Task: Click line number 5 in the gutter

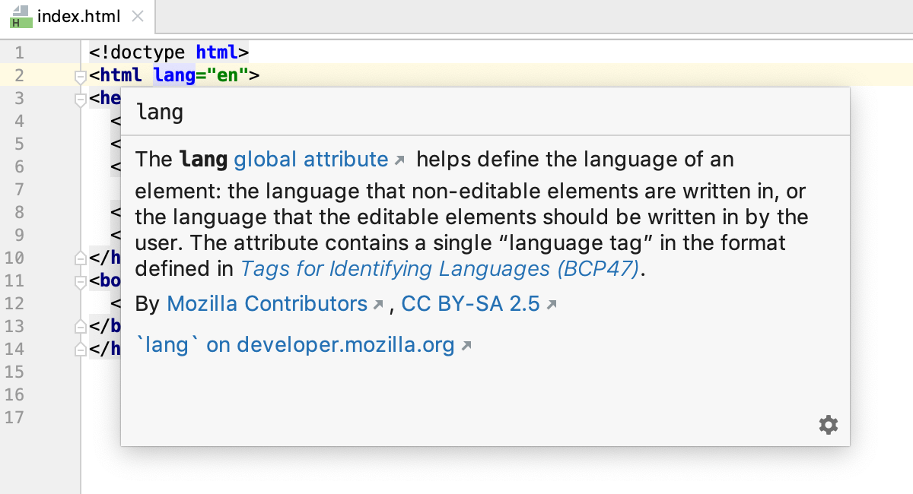Action: [19, 144]
